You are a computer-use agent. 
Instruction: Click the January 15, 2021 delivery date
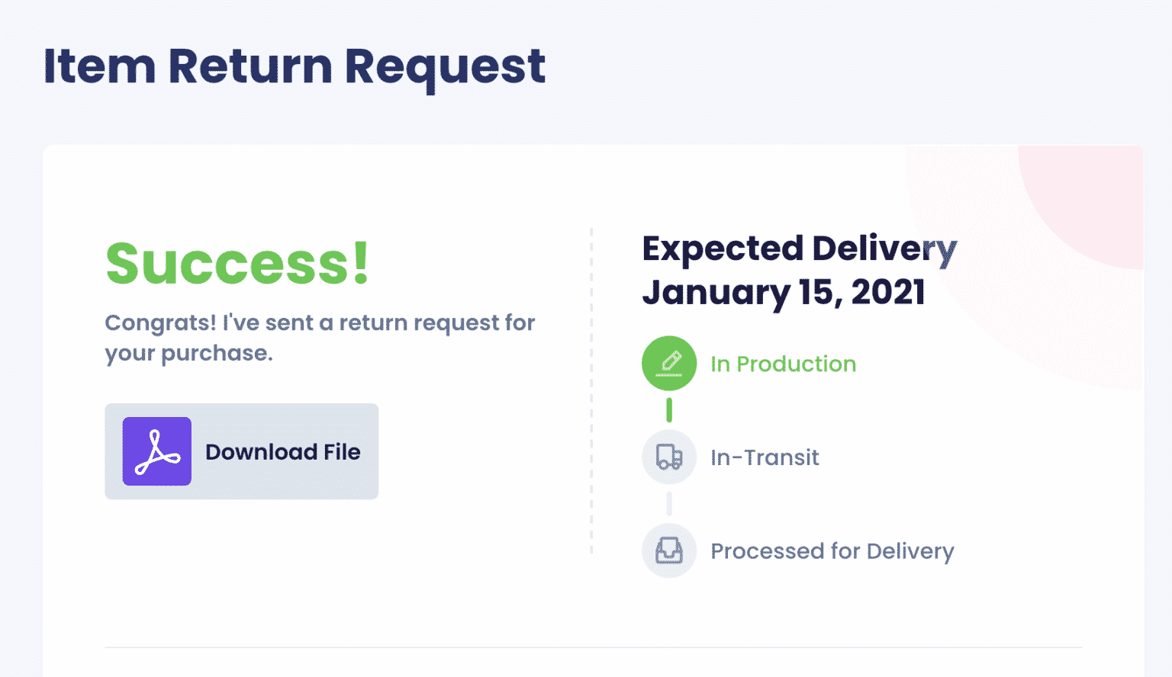[x=783, y=292]
